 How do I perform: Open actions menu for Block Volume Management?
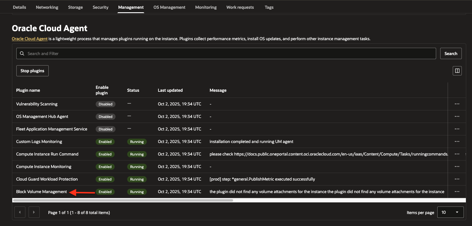tap(457, 192)
